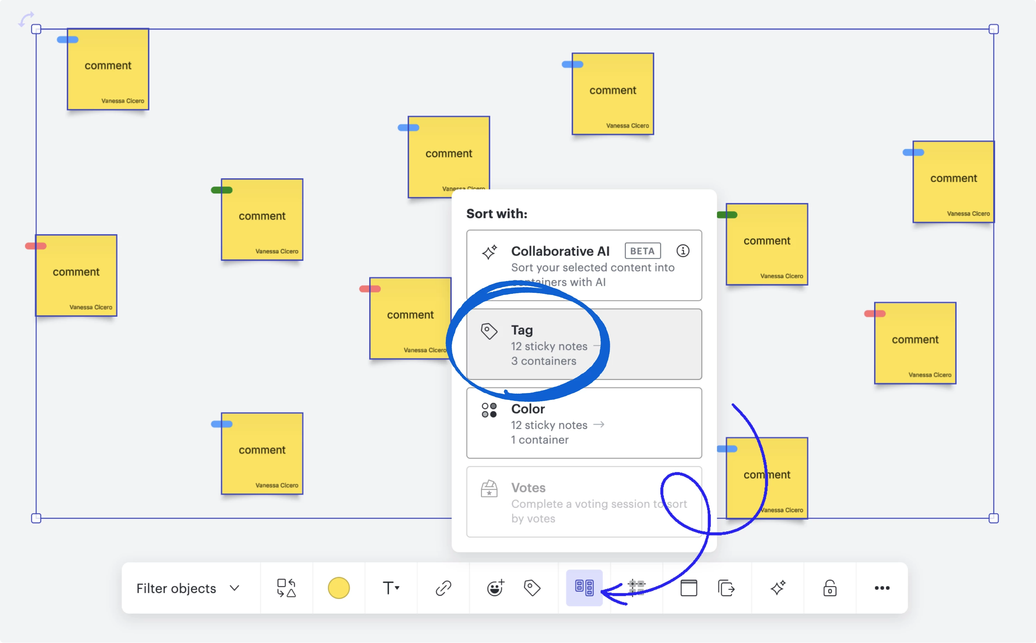The height and width of the screenshot is (643, 1036).
Task: Open the three-dot more options menu
Action: [x=882, y=588]
